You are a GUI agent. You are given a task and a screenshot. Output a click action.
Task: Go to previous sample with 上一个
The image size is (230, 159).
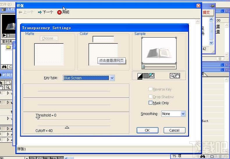26,12
